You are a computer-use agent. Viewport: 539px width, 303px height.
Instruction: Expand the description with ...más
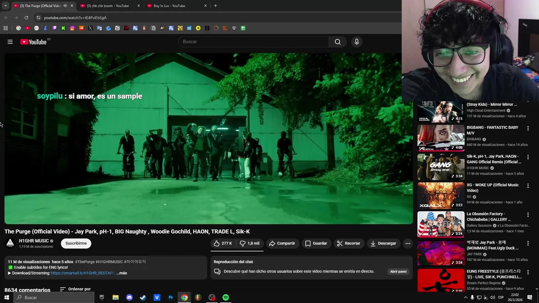(x=121, y=273)
